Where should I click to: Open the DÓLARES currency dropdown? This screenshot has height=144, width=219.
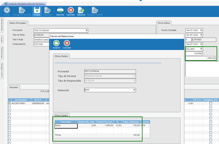[201, 49]
